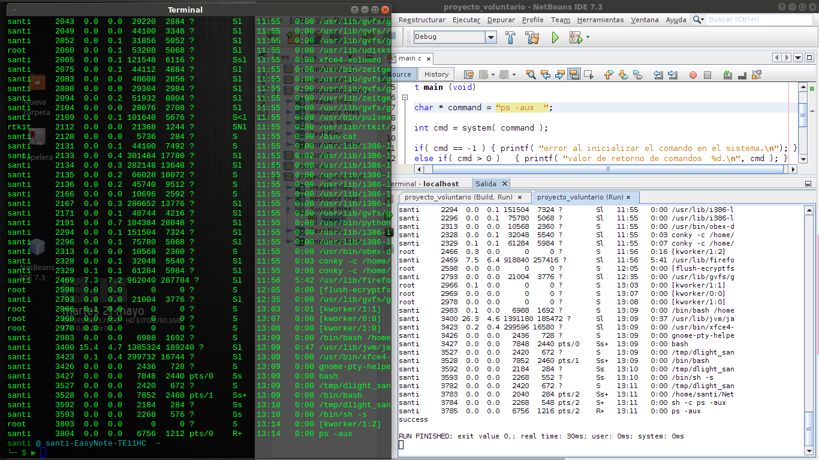
Task: Open the editor document list dropdown arrow
Action: [798, 58]
